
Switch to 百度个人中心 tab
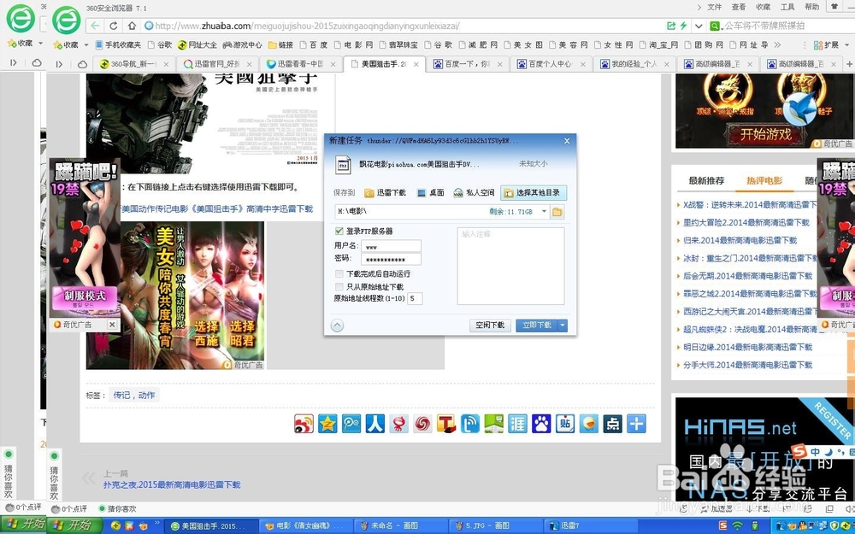551,64
